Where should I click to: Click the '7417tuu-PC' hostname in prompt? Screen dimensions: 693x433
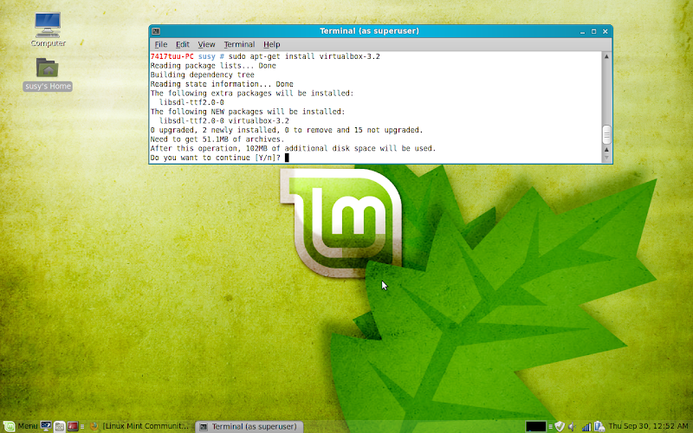(172, 56)
